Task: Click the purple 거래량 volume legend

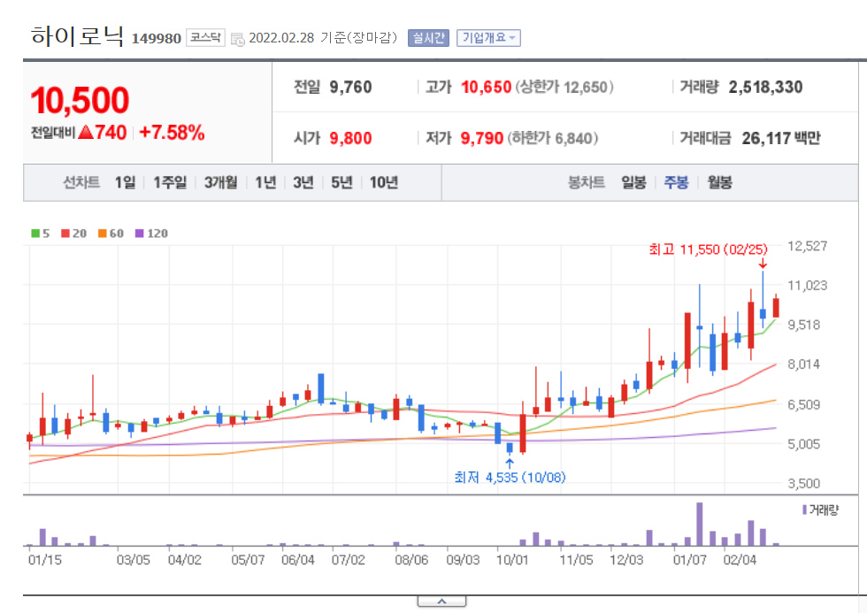Action: point(821,510)
